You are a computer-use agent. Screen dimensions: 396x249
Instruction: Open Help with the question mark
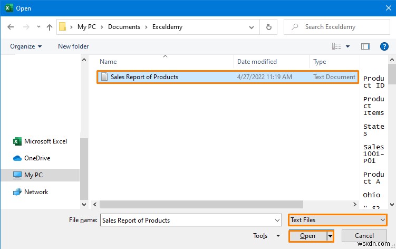[384, 46]
